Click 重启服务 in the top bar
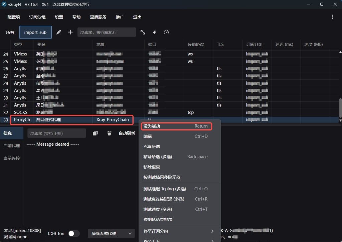342x242 pixels. [x=98, y=17]
